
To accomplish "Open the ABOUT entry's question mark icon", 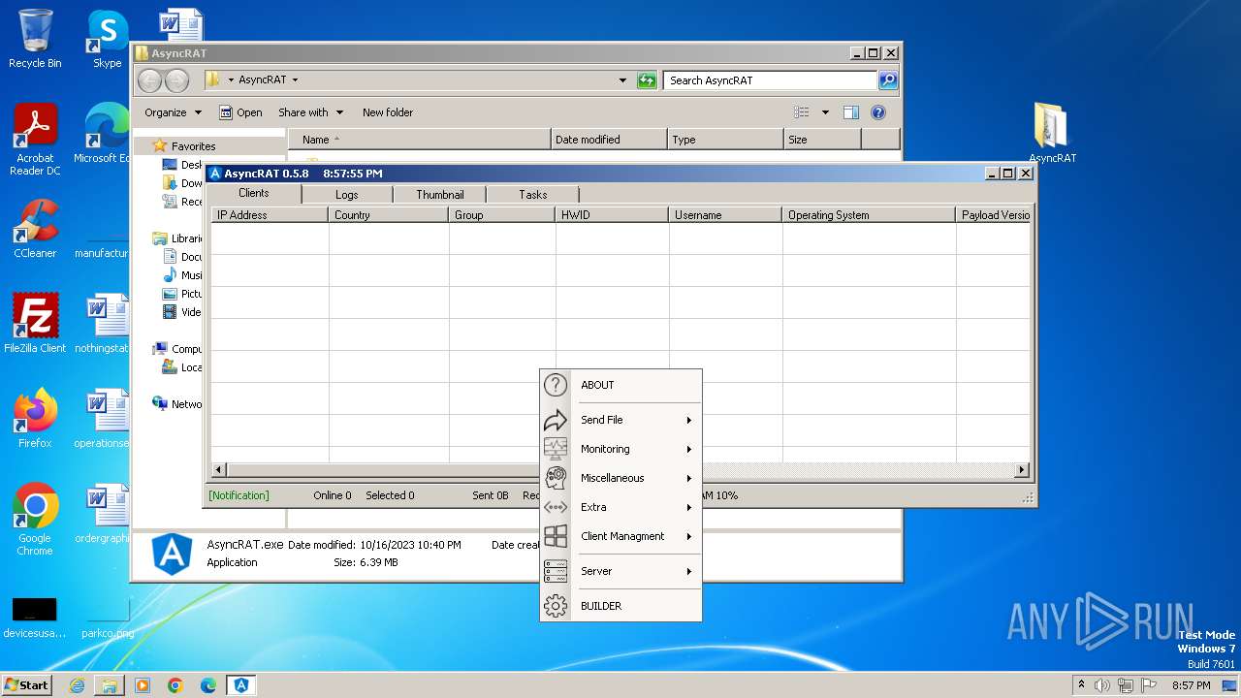I will click(556, 385).
